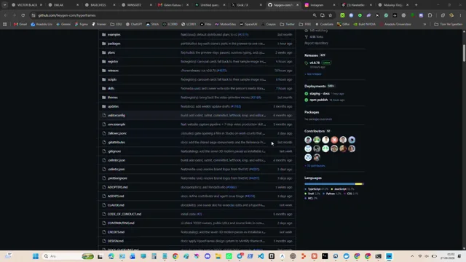Go back using the browser back arrow
Viewport: 466px width, 262px height.
[6, 15]
